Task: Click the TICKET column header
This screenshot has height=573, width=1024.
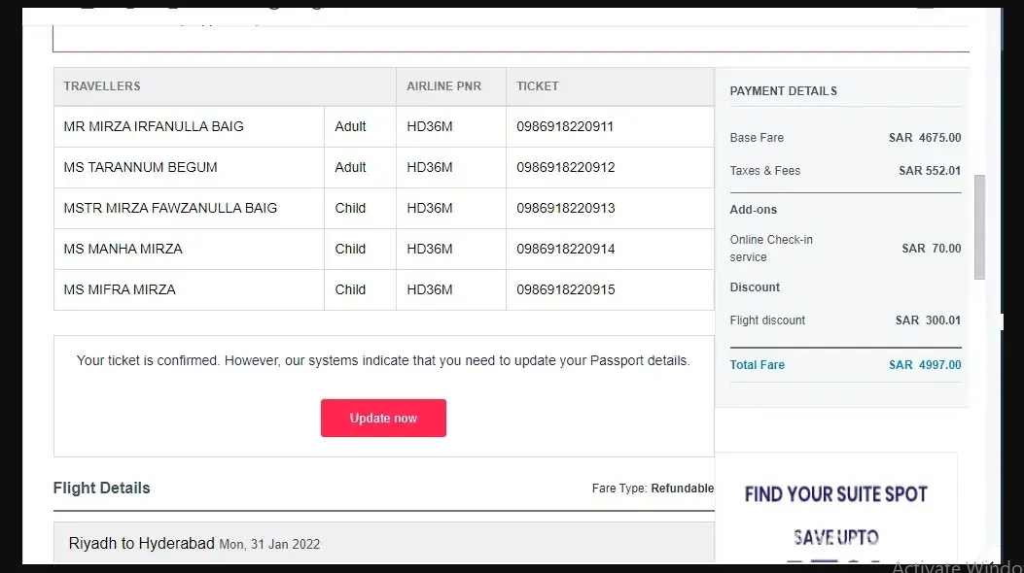Action: (537, 86)
